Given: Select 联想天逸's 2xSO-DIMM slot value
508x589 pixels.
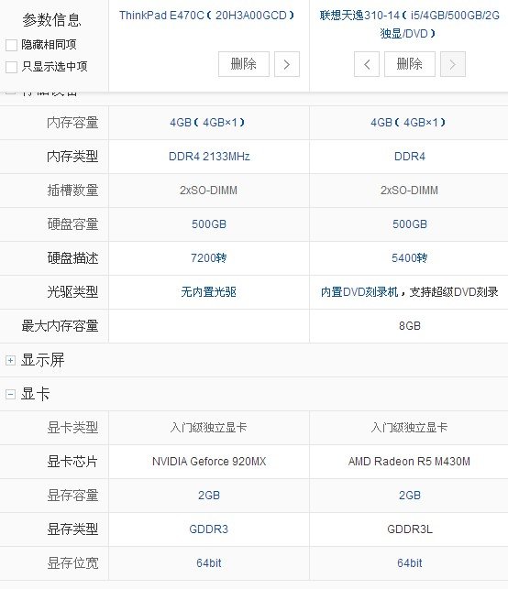Looking at the screenshot, I should coord(409,190).
